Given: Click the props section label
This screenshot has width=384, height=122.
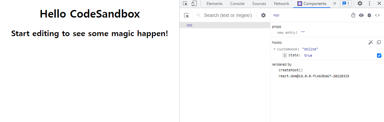Looking at the screenshot, I should [276, 27].
